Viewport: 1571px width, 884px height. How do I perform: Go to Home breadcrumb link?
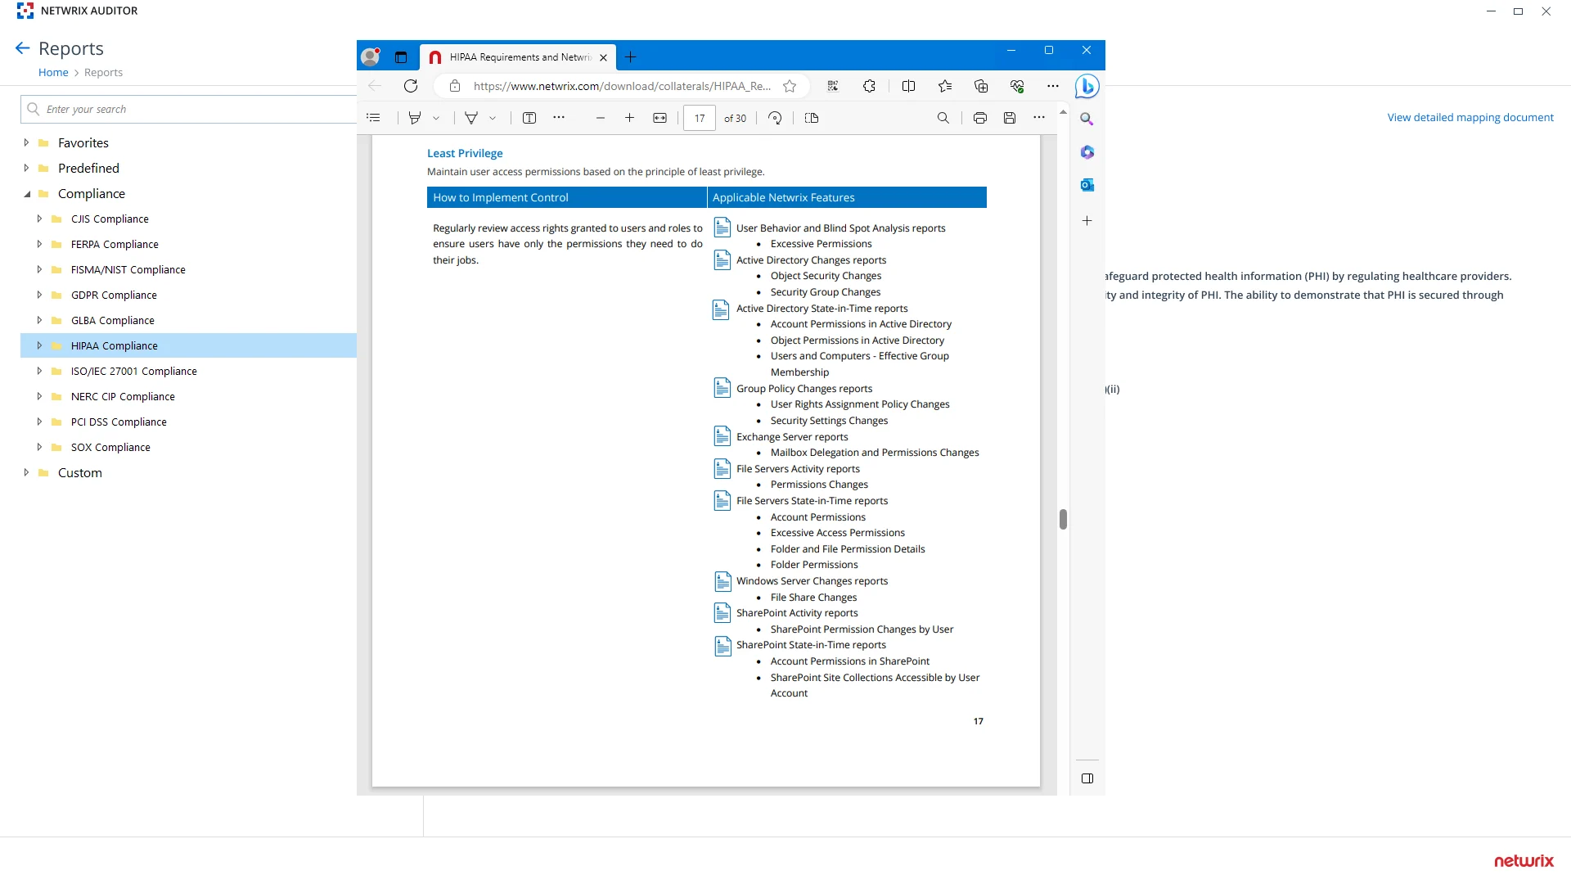click(53, 72)
